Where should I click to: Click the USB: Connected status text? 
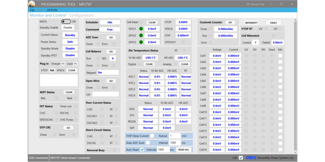[38, 158]
